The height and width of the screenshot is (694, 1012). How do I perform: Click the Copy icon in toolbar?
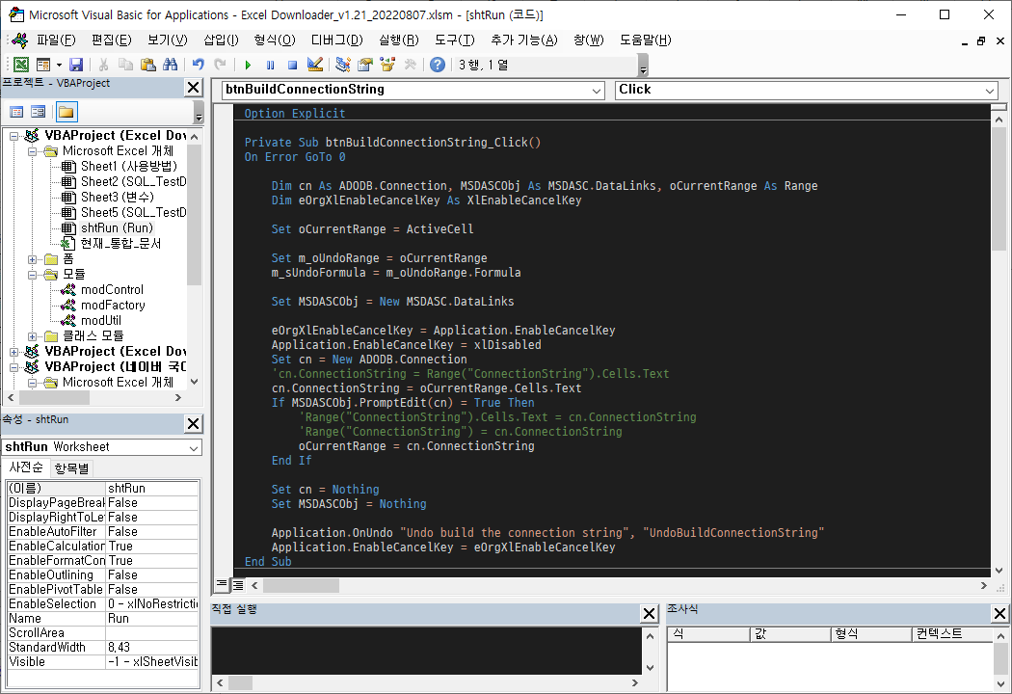pyautogui.click(x=126, y=65)
